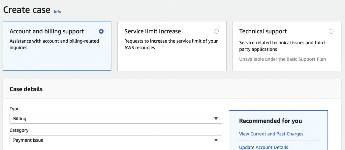The width and height of the screenshot is (345, 150).
Task: Click the Service limit increase card title
Action: coord(152,31)
